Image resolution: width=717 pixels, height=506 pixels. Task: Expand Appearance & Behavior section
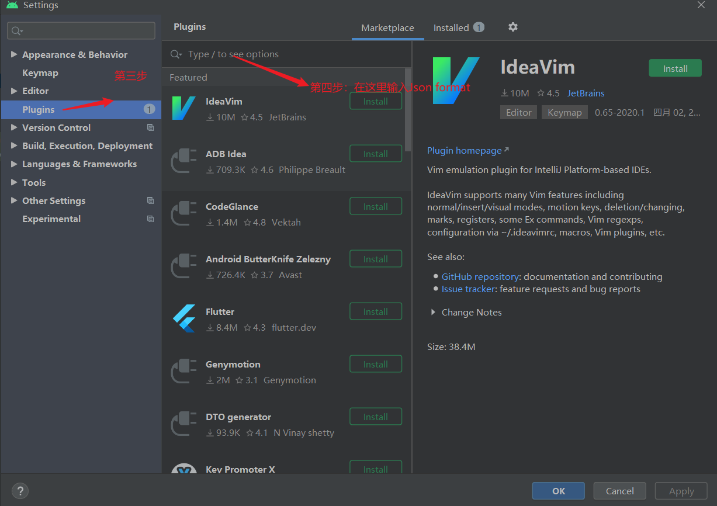(x=14, y=54)
